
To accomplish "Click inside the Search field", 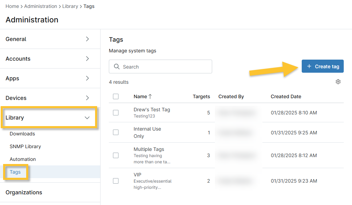I will pos(160,66).
